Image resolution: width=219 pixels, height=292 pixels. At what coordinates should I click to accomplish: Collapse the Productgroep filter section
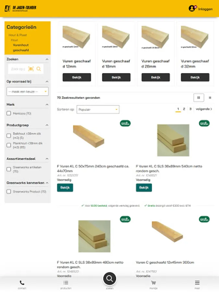[47, 125]
